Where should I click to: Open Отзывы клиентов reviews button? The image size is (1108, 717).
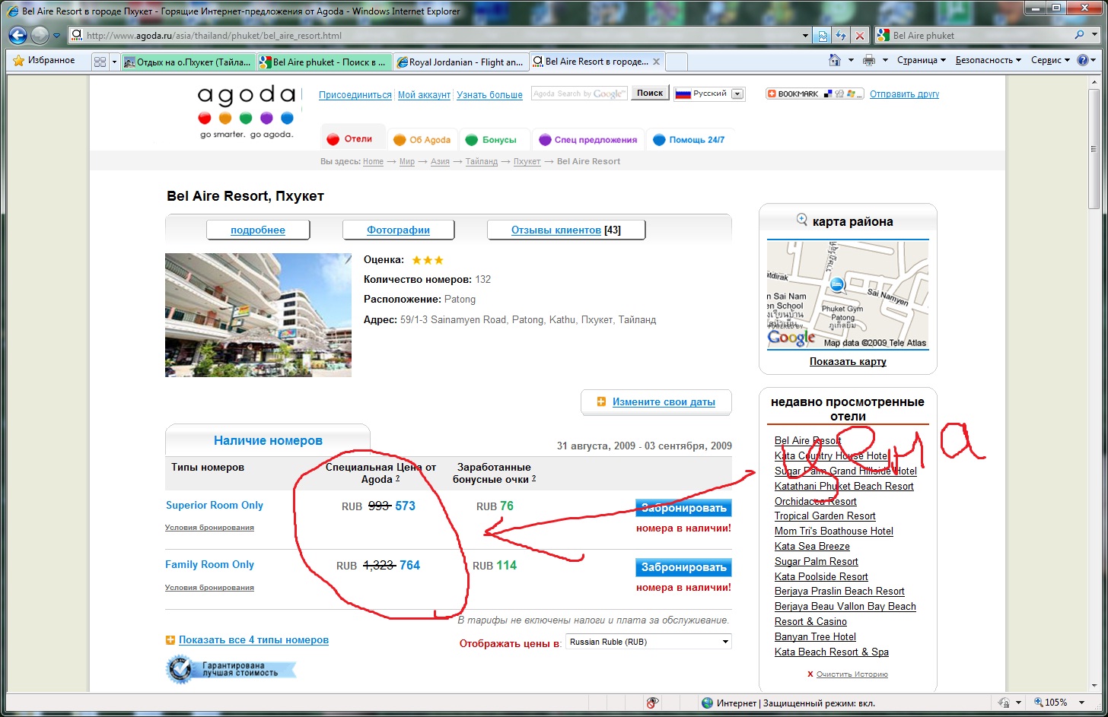point(566,230)
